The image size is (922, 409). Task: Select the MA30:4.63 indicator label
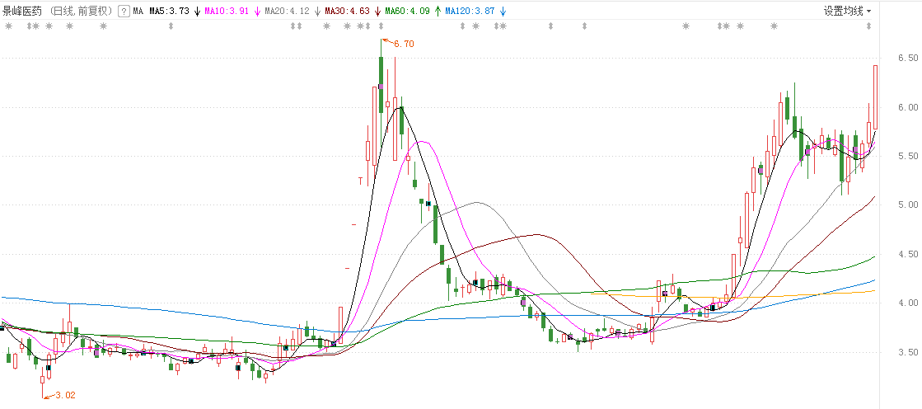(x=348, y=12)
